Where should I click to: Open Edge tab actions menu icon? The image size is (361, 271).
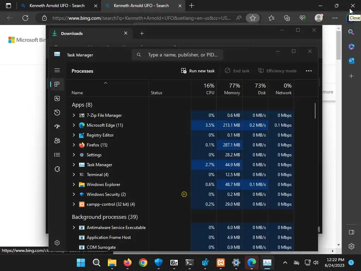pyautogui.click(x=8, y=6)
